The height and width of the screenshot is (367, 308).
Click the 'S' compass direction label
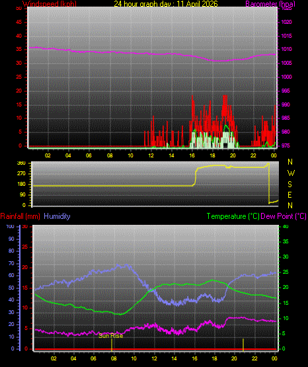click(289, 184)
